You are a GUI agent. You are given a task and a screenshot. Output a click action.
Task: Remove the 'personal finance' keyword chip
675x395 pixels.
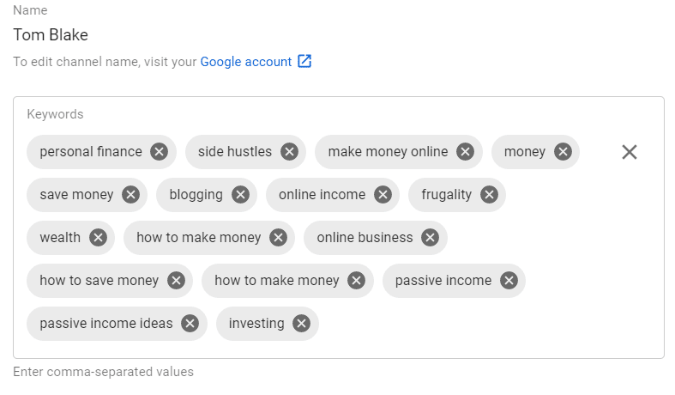160,152
